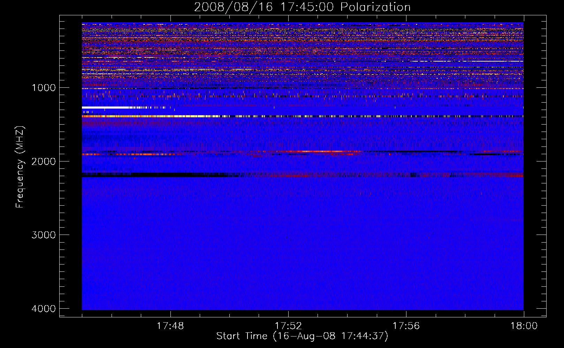Click the 3000 frequency tick label

click(44, 235)
